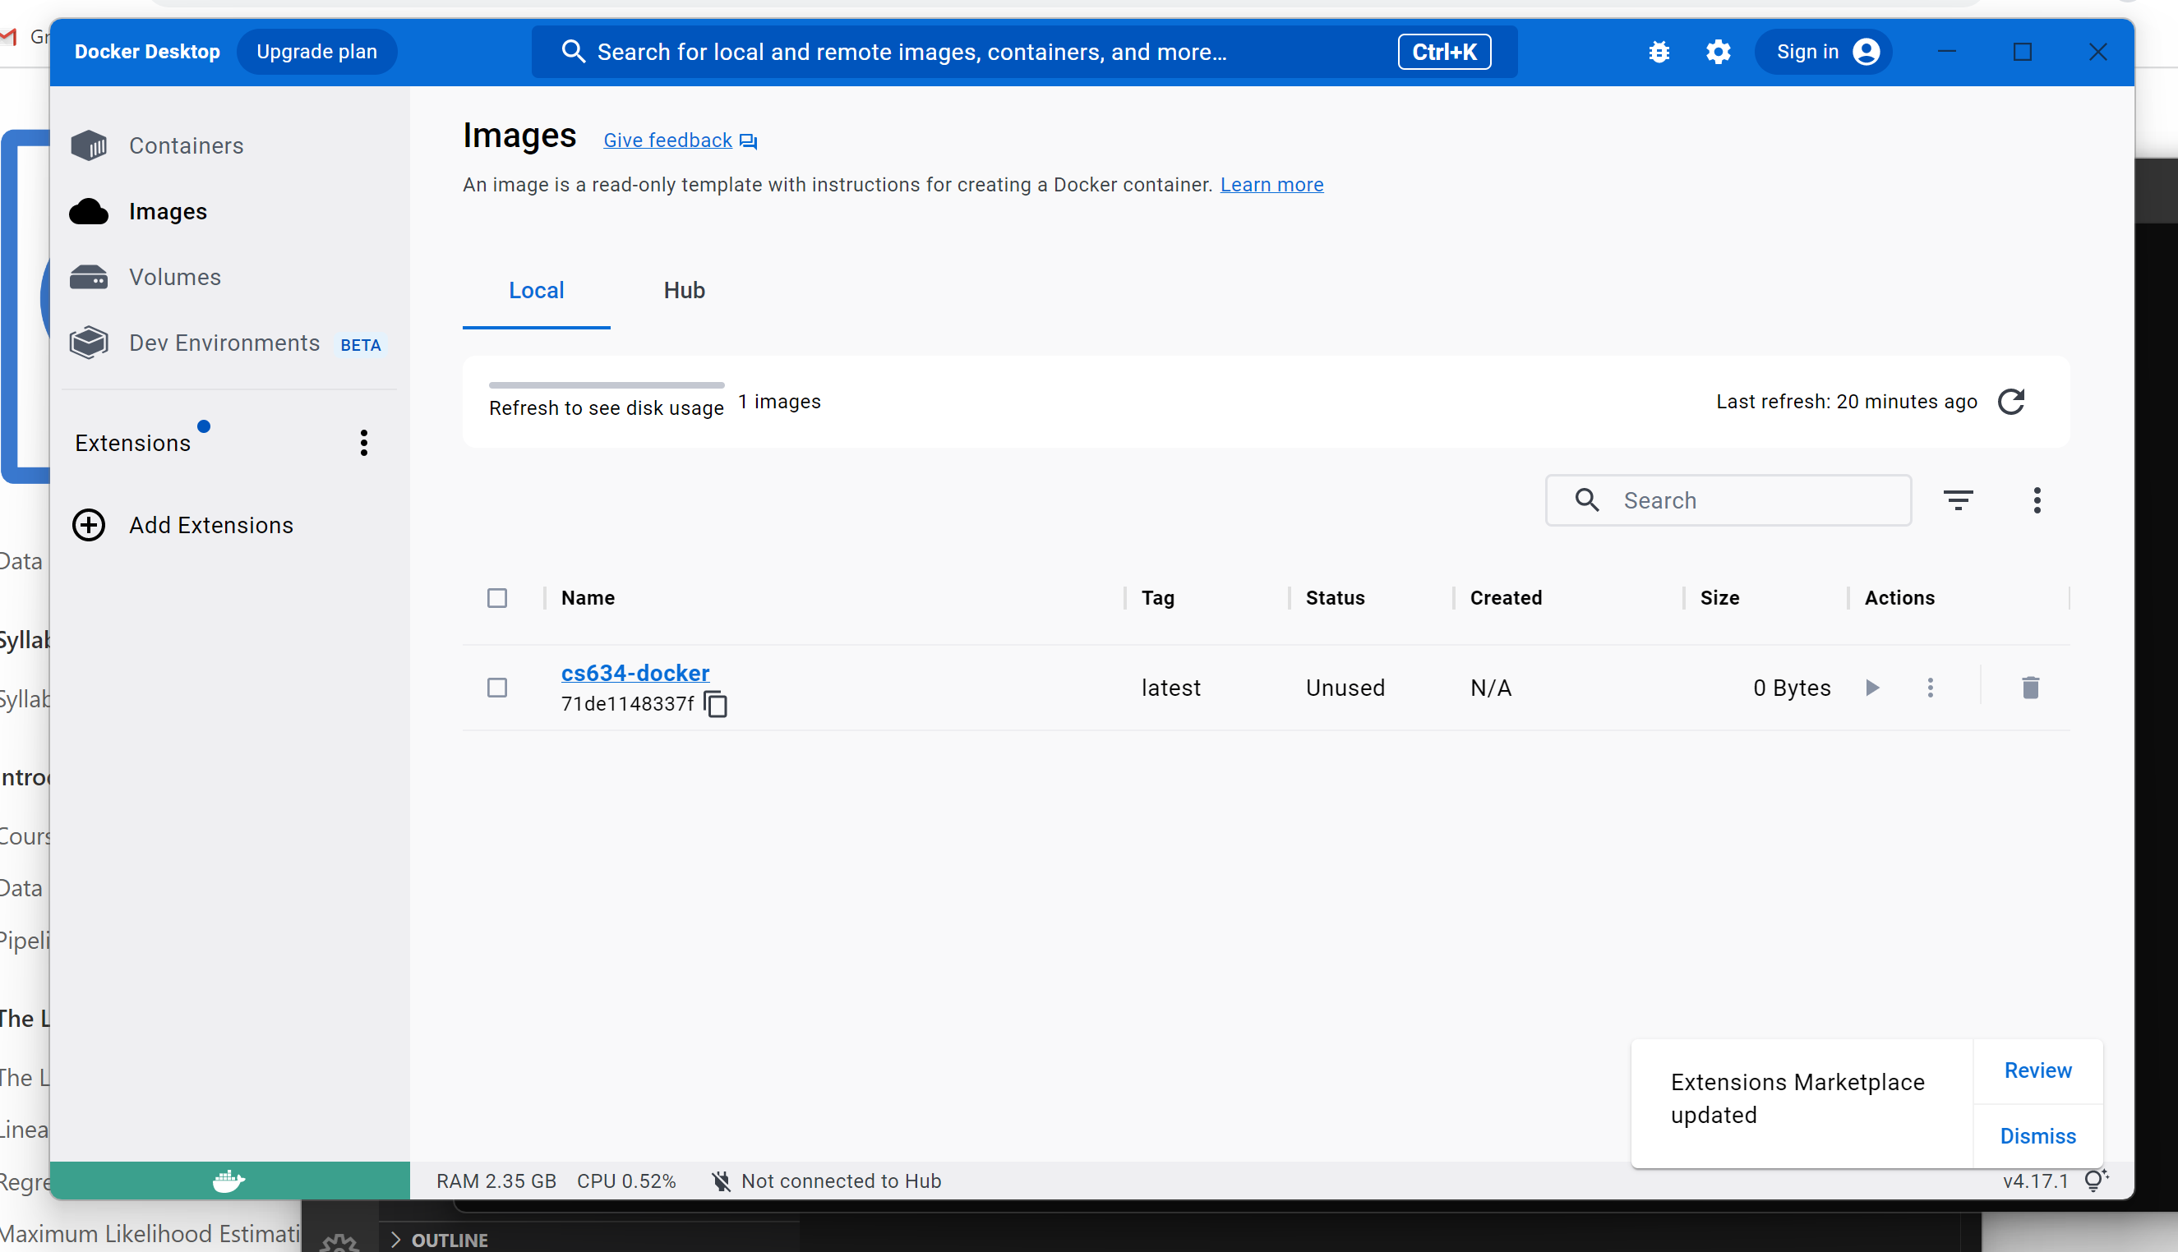2178x1252 pixels.
Task: Click the troubleshoot bug icon
Action: pyautogui.click(x=1659, y=52)
